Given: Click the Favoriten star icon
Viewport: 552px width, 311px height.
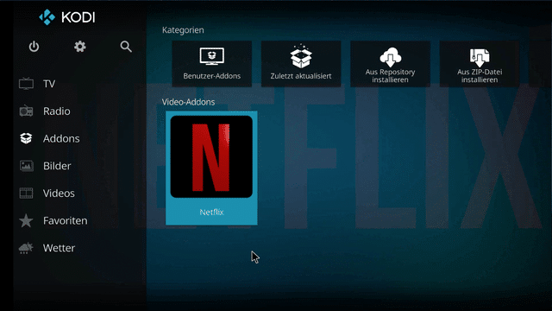Looking at the screenshot, I should (x=26, y=221).
